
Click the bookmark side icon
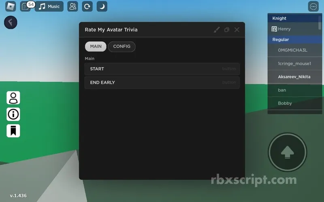coord(13,130)
